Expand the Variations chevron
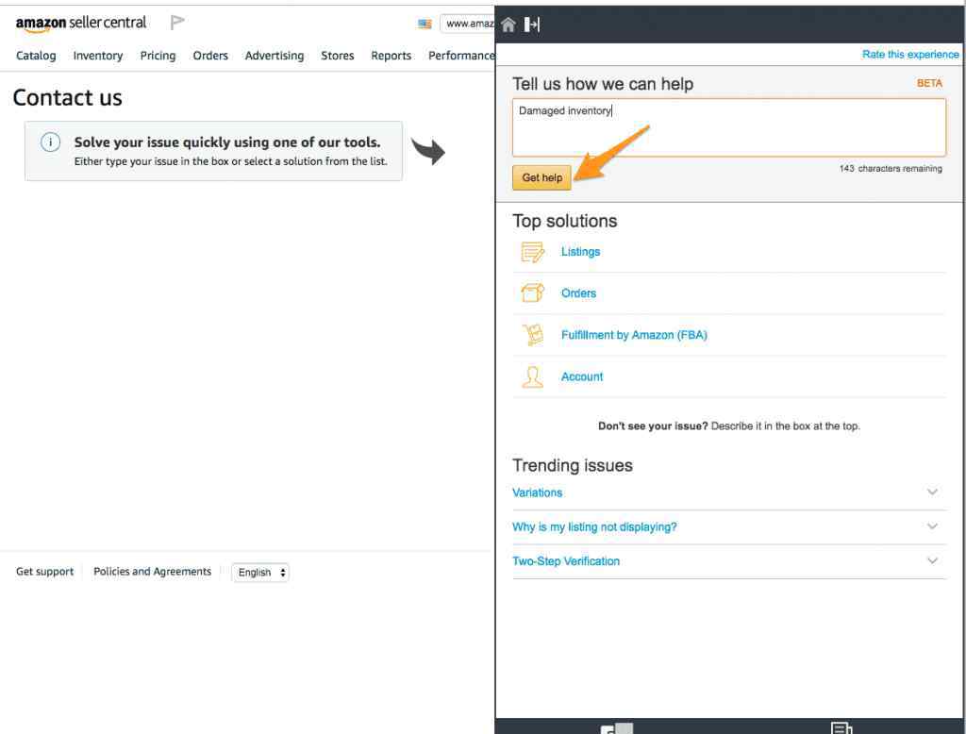Image resolution: width=966 pixels, height=734 pixels. [x=932, y=492]
